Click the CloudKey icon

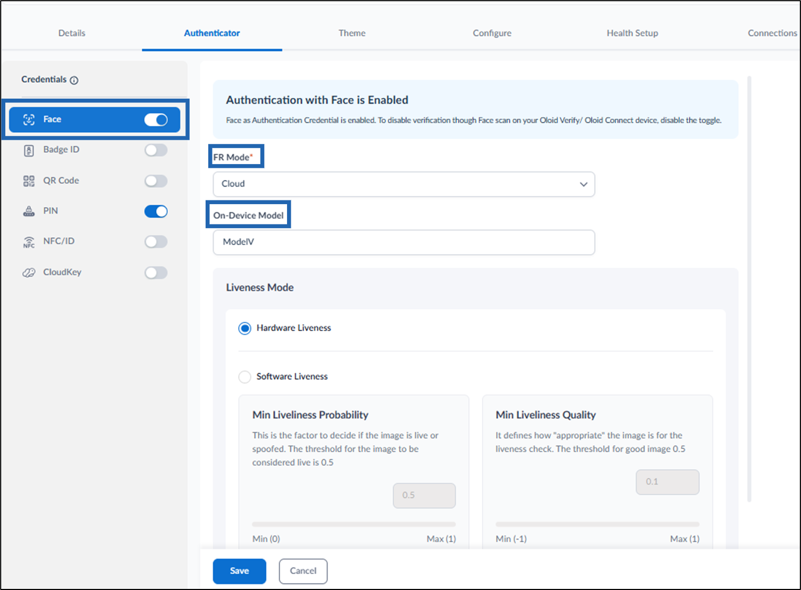[29, 272]
